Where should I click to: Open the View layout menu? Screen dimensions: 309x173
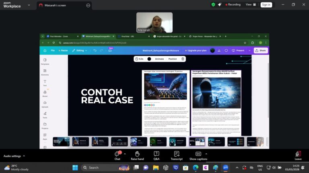250,5
